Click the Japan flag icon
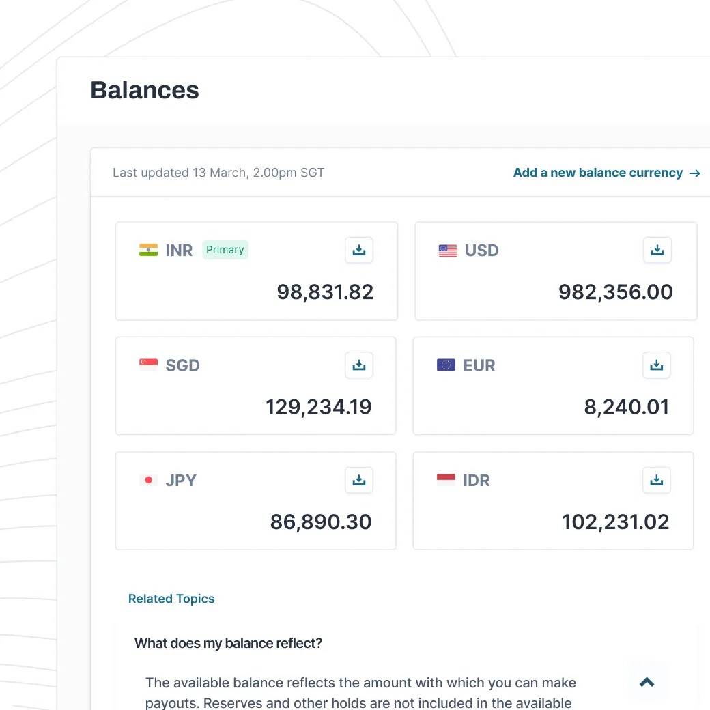The width and height of the screenshot is (710, 710). [148, 480]
